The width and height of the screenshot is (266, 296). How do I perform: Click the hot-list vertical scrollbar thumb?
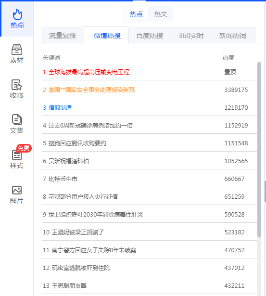[x=259, y=150]
